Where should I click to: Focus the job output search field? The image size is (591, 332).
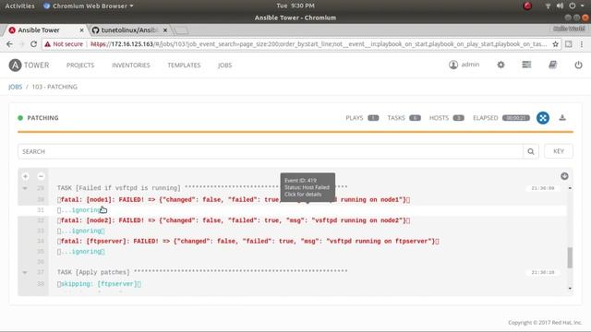click(271, 151)
